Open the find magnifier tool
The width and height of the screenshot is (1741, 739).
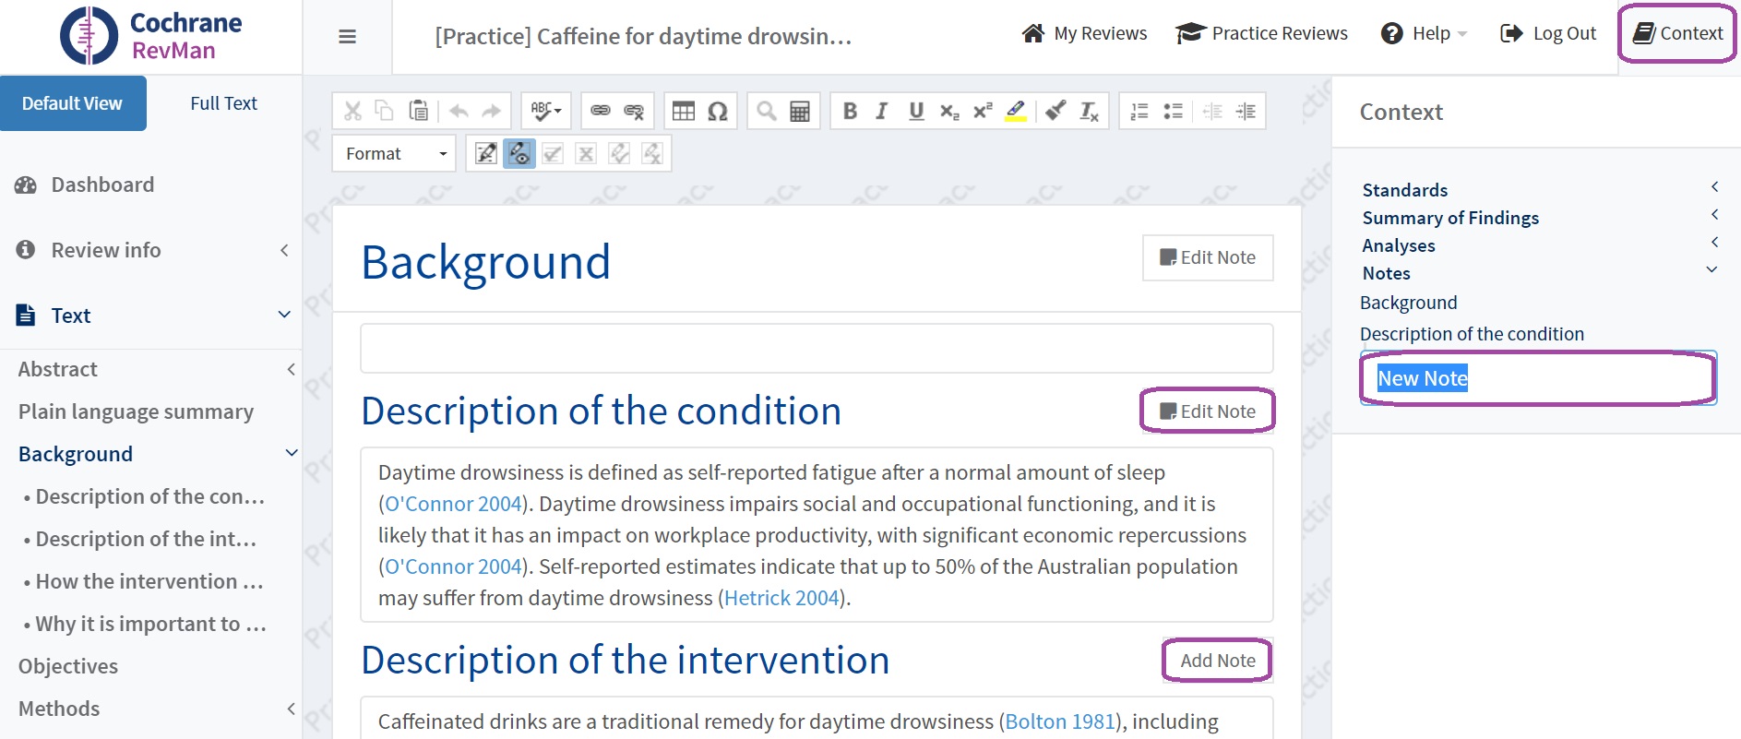click(x=766, y=112)
